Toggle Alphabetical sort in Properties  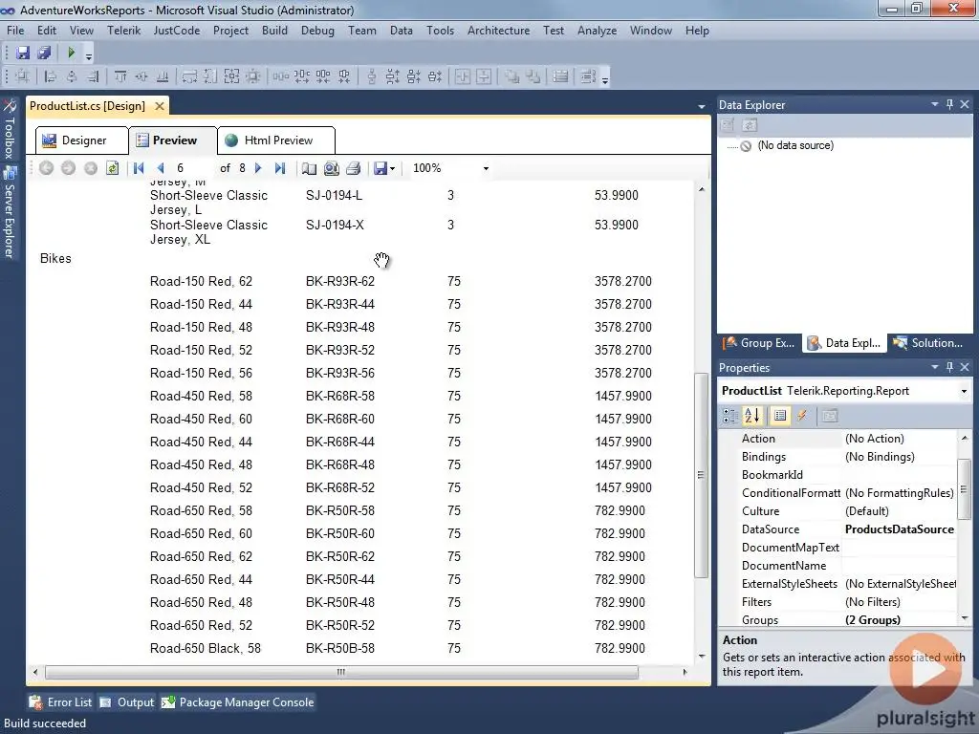tap(751, 416)
